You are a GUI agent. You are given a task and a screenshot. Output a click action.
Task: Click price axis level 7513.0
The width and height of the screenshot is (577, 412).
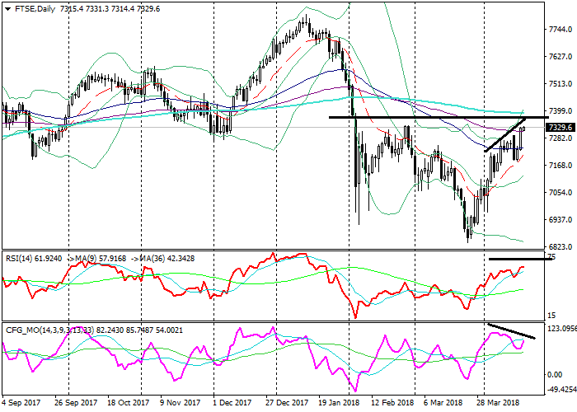(x=560, y=84)
